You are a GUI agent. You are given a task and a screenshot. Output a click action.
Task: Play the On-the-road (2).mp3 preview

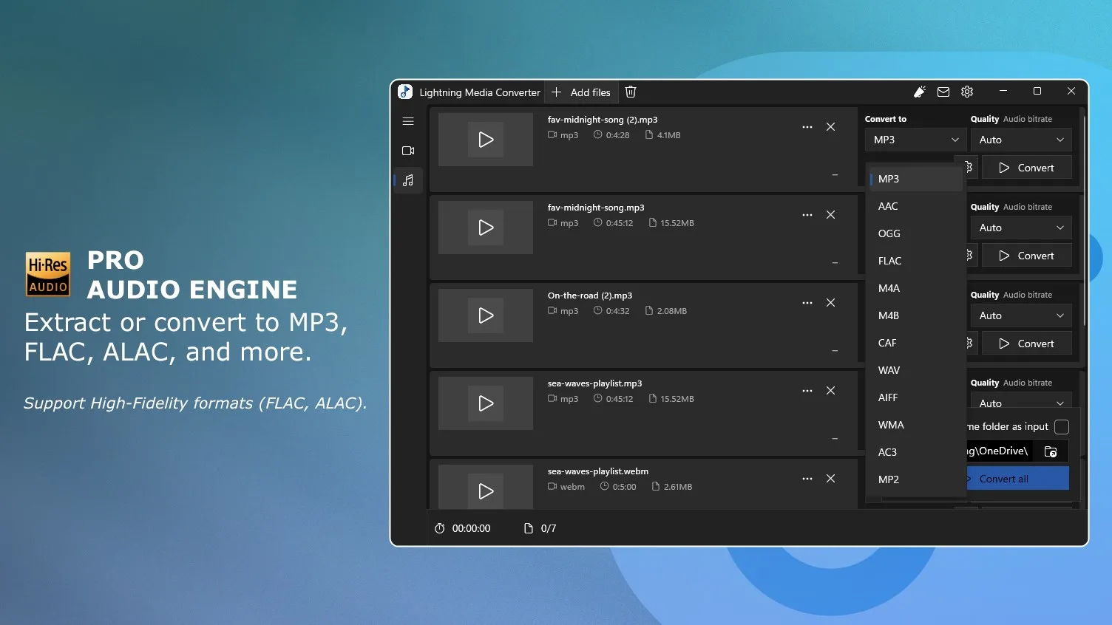[x=486, y=315]
